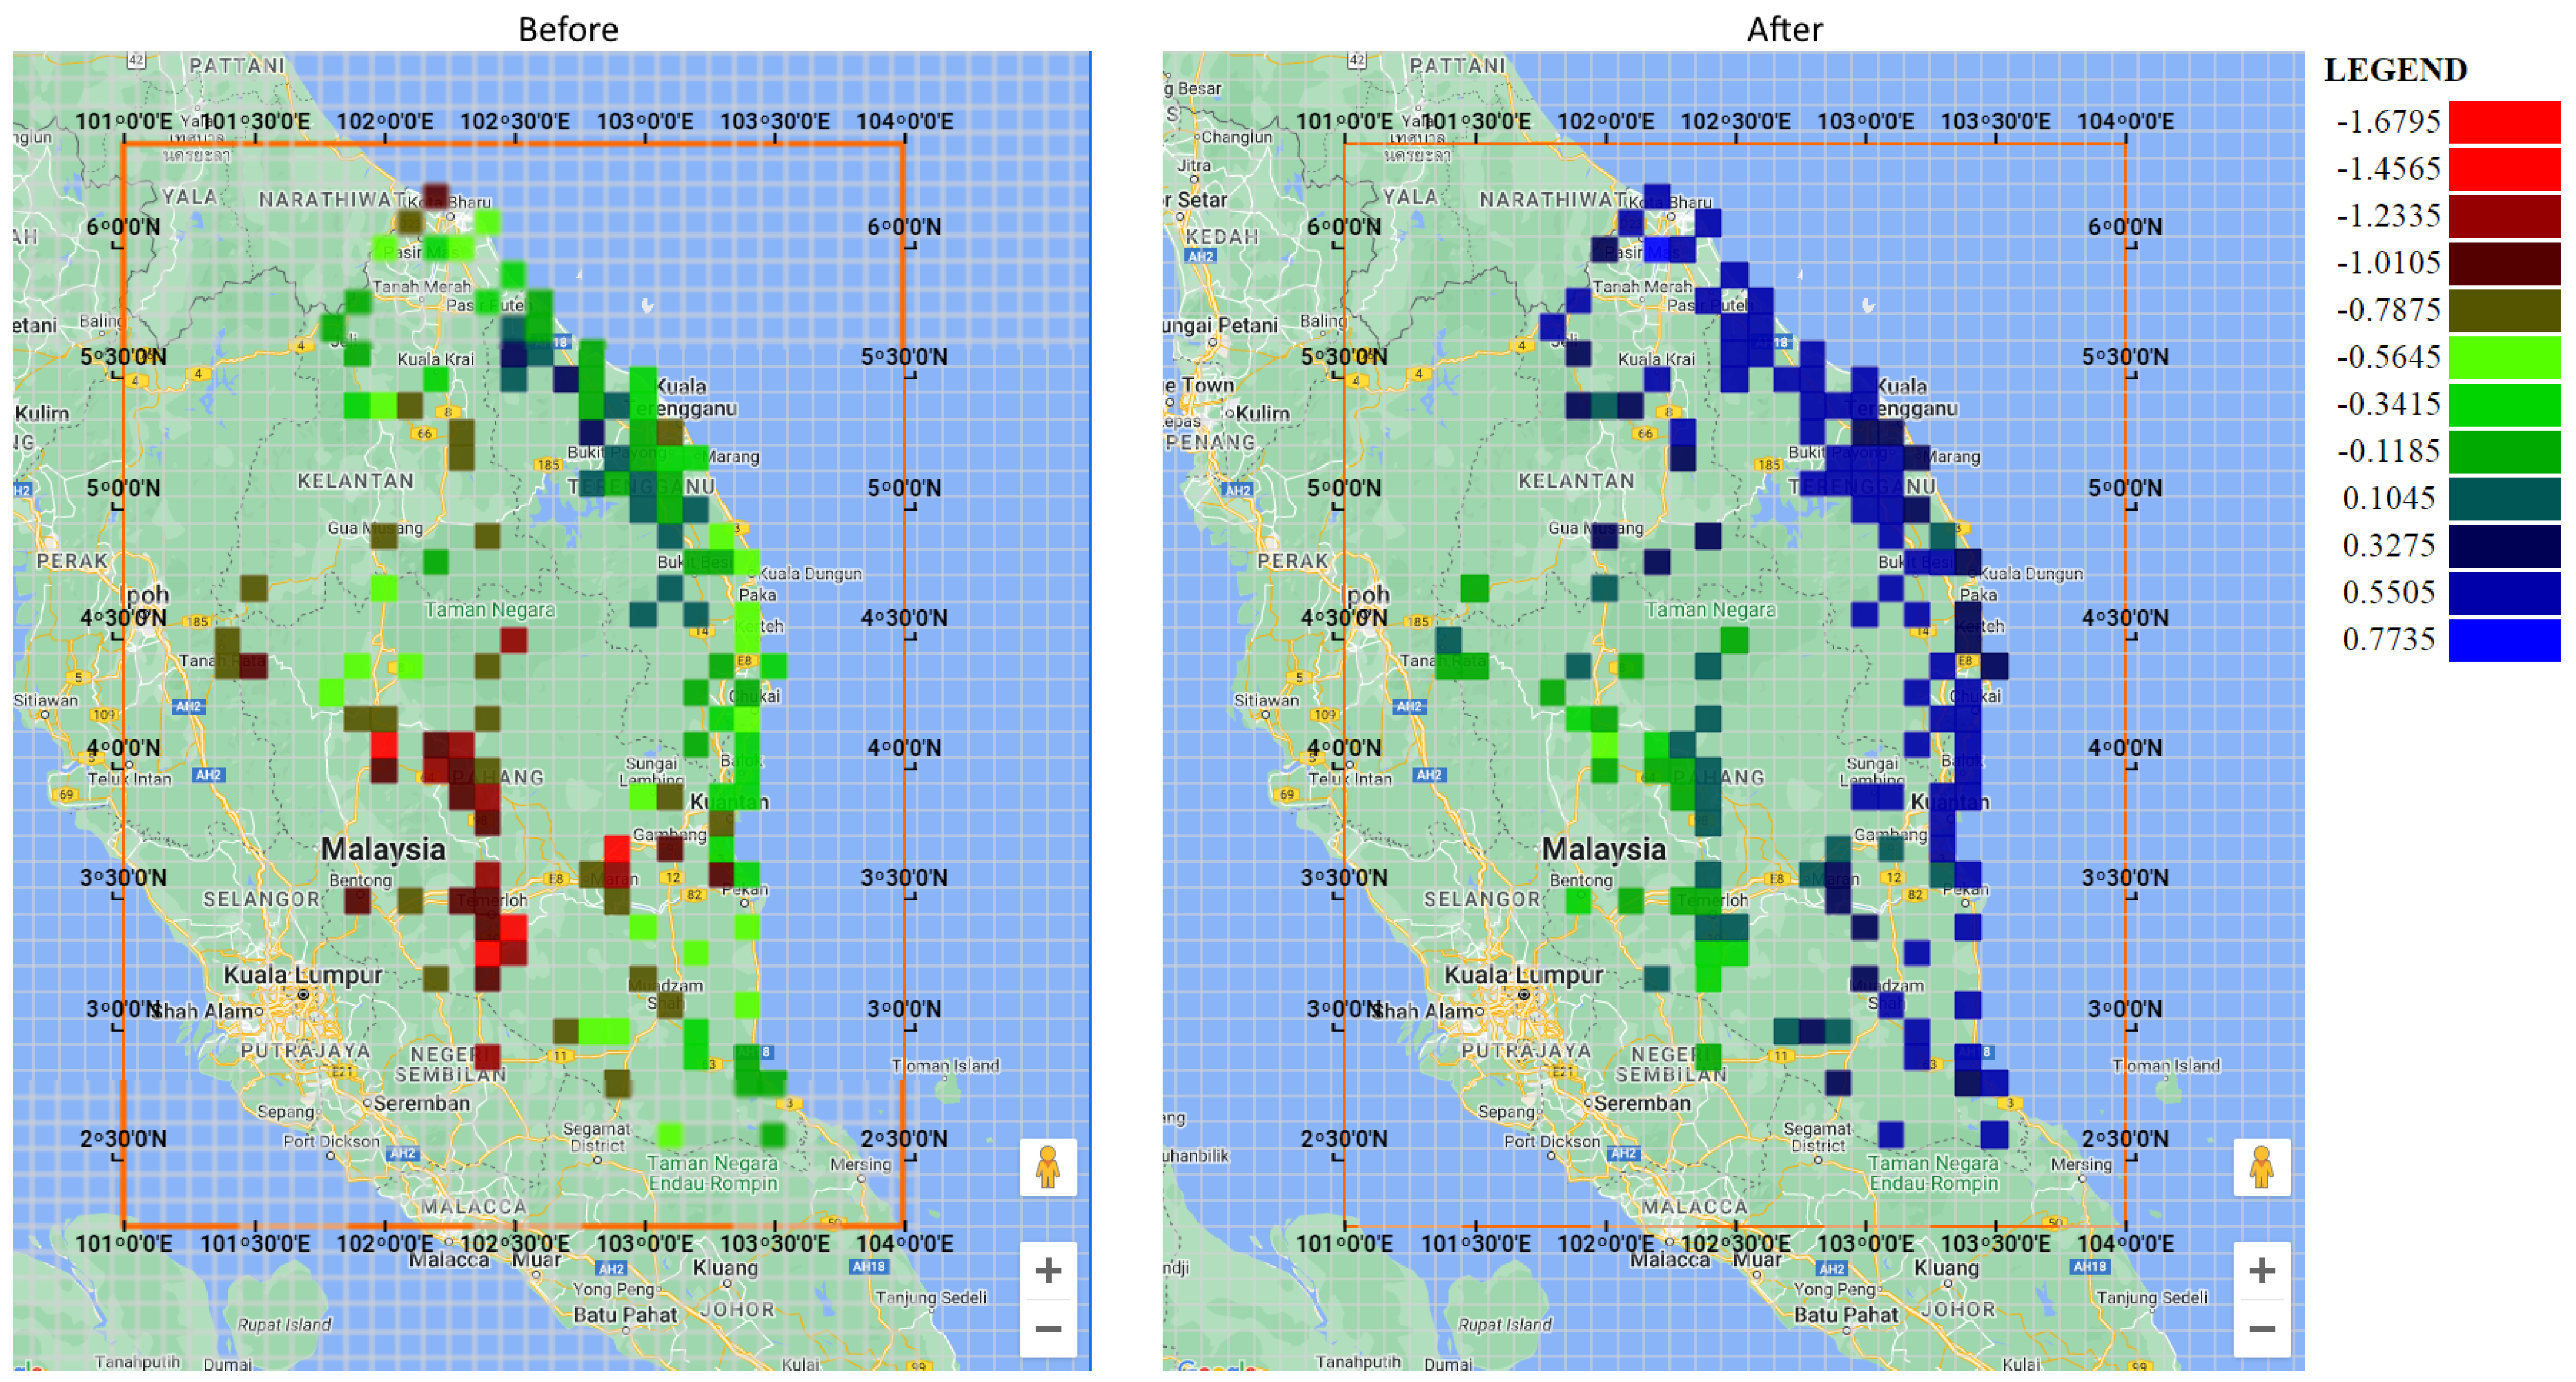Click Tioman Island label on After map

coord(2166,1065)
